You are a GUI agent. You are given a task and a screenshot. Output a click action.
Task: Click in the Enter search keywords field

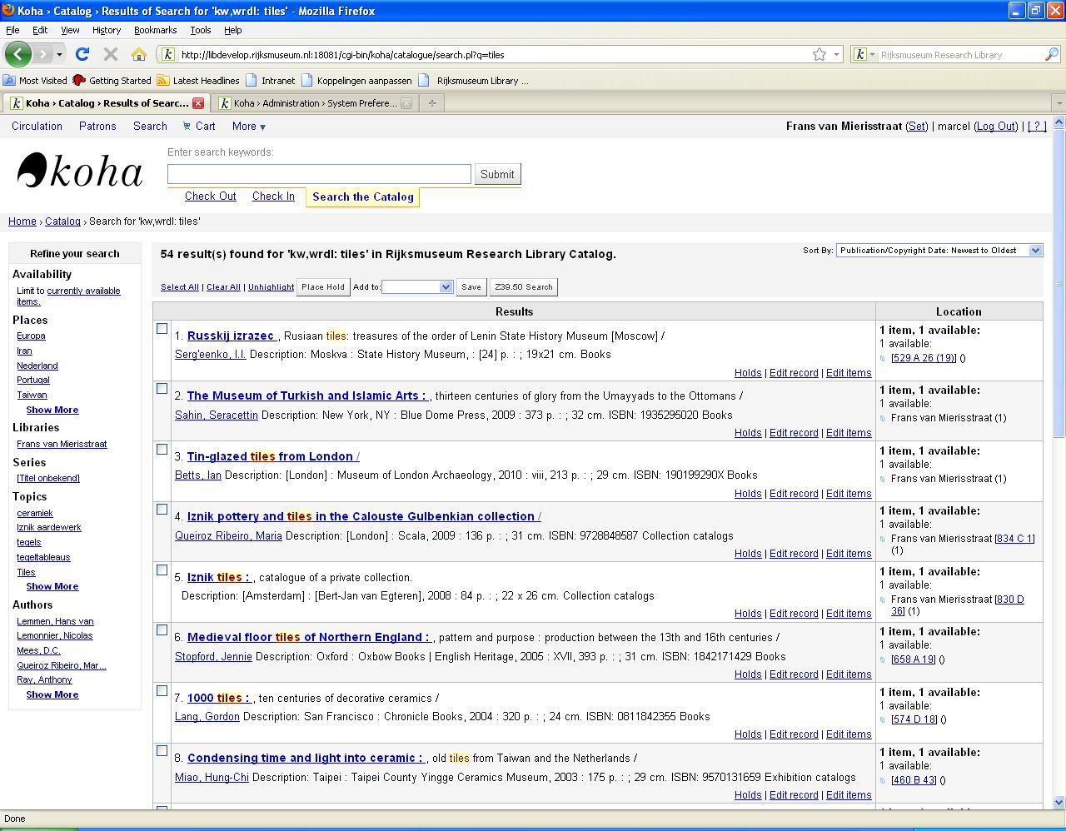319,174
